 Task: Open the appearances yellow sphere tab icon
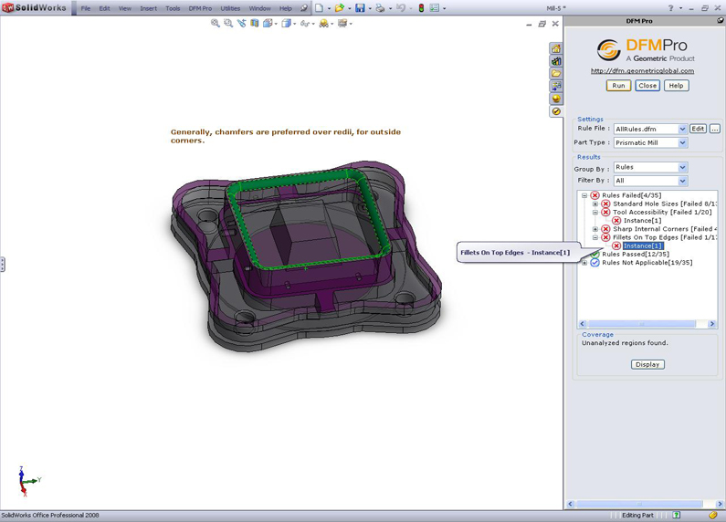(556, 99)
